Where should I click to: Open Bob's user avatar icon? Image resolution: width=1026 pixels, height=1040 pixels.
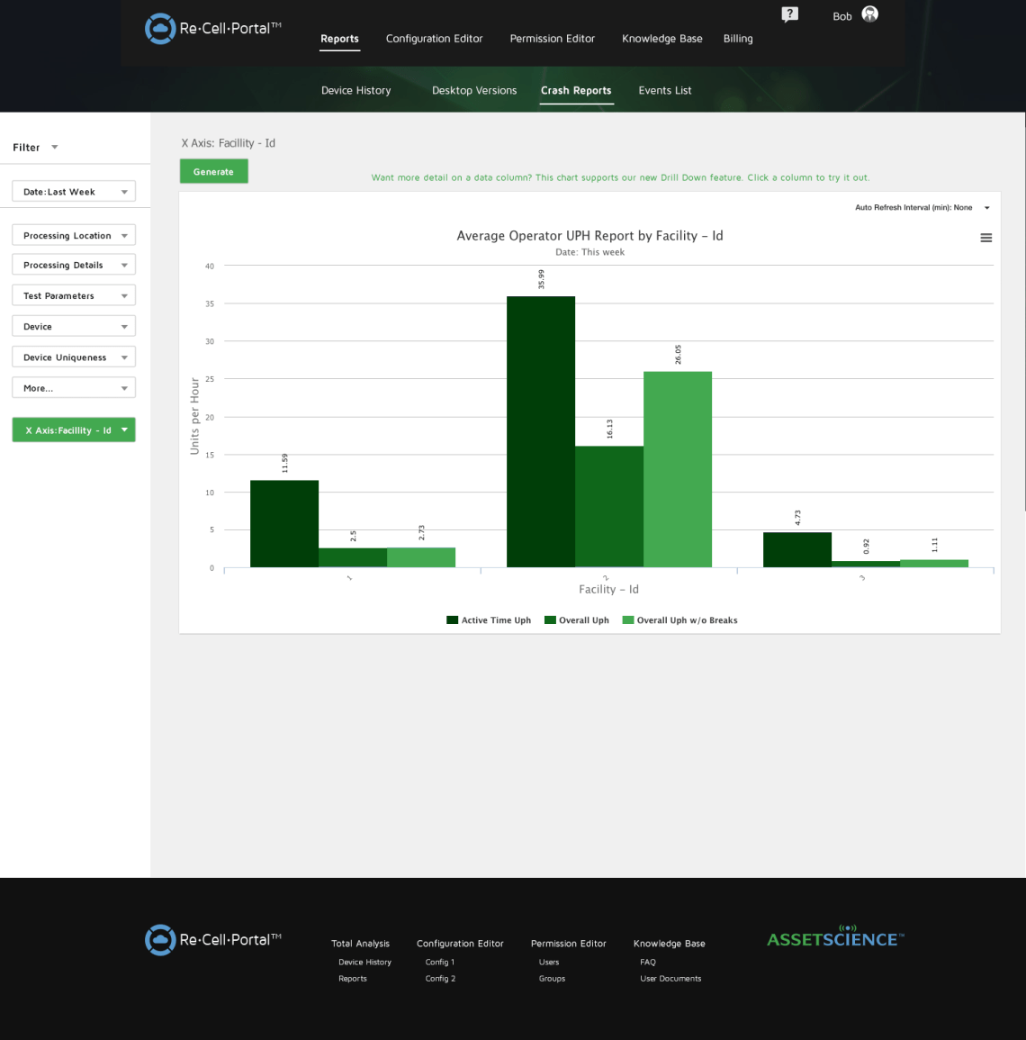(x=869, y=14)
